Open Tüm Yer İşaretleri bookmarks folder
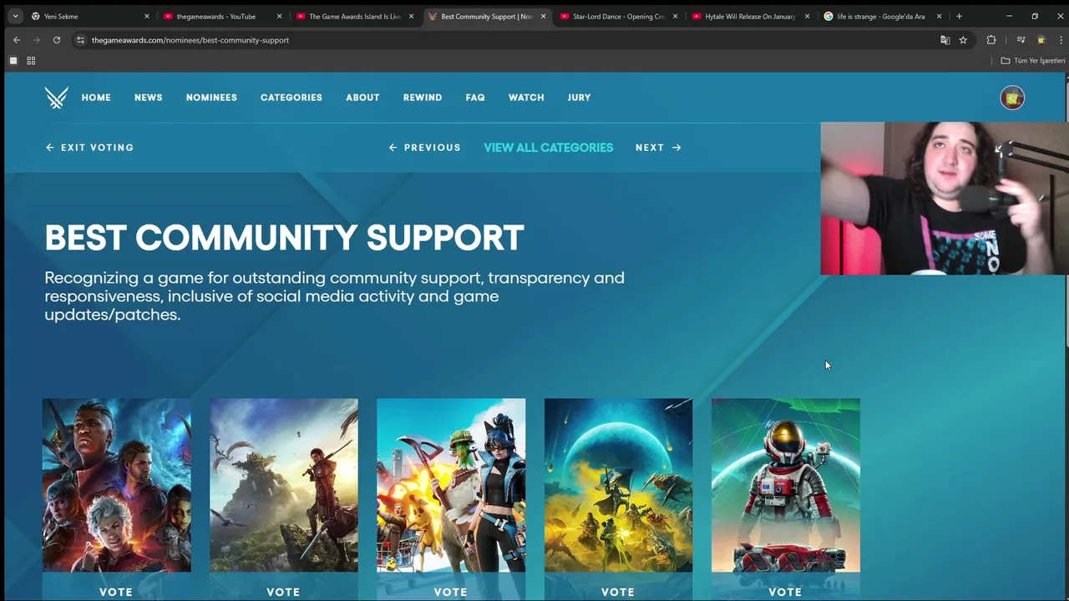This screenshot has width=1069, height=601. click(1033, 60)
